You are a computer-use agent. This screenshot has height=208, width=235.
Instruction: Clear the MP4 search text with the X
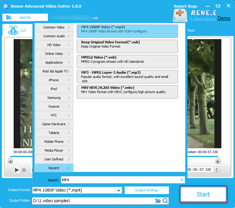coord(182,180)
